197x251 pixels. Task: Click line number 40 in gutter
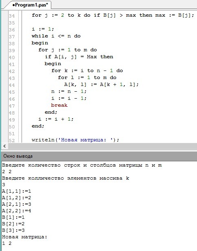click(12, 57)
